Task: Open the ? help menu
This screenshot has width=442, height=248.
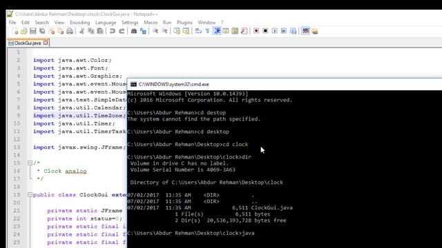Action: click(x=222, y=23)
